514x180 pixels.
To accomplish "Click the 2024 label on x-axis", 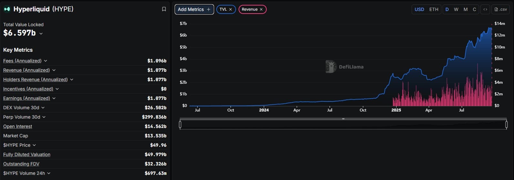I will coord(264,110).
